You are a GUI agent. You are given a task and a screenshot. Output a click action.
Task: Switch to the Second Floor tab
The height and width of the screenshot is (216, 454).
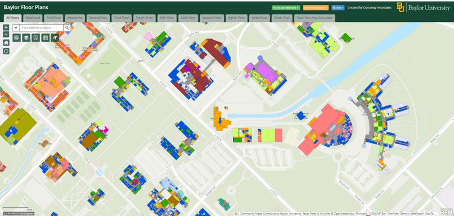click(98, 18)
